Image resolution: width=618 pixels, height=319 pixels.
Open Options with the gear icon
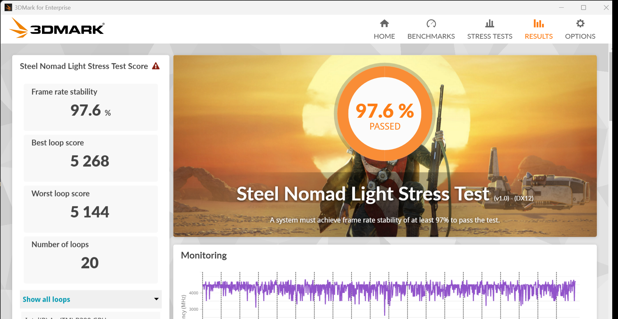tap(580, 24)
